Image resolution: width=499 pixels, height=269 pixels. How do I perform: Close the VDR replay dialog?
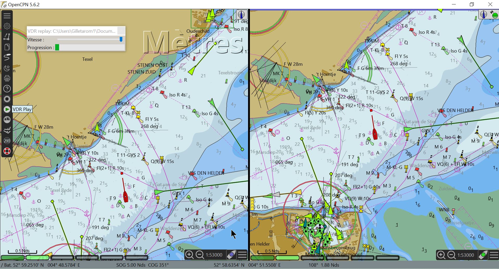coord(121,31)
